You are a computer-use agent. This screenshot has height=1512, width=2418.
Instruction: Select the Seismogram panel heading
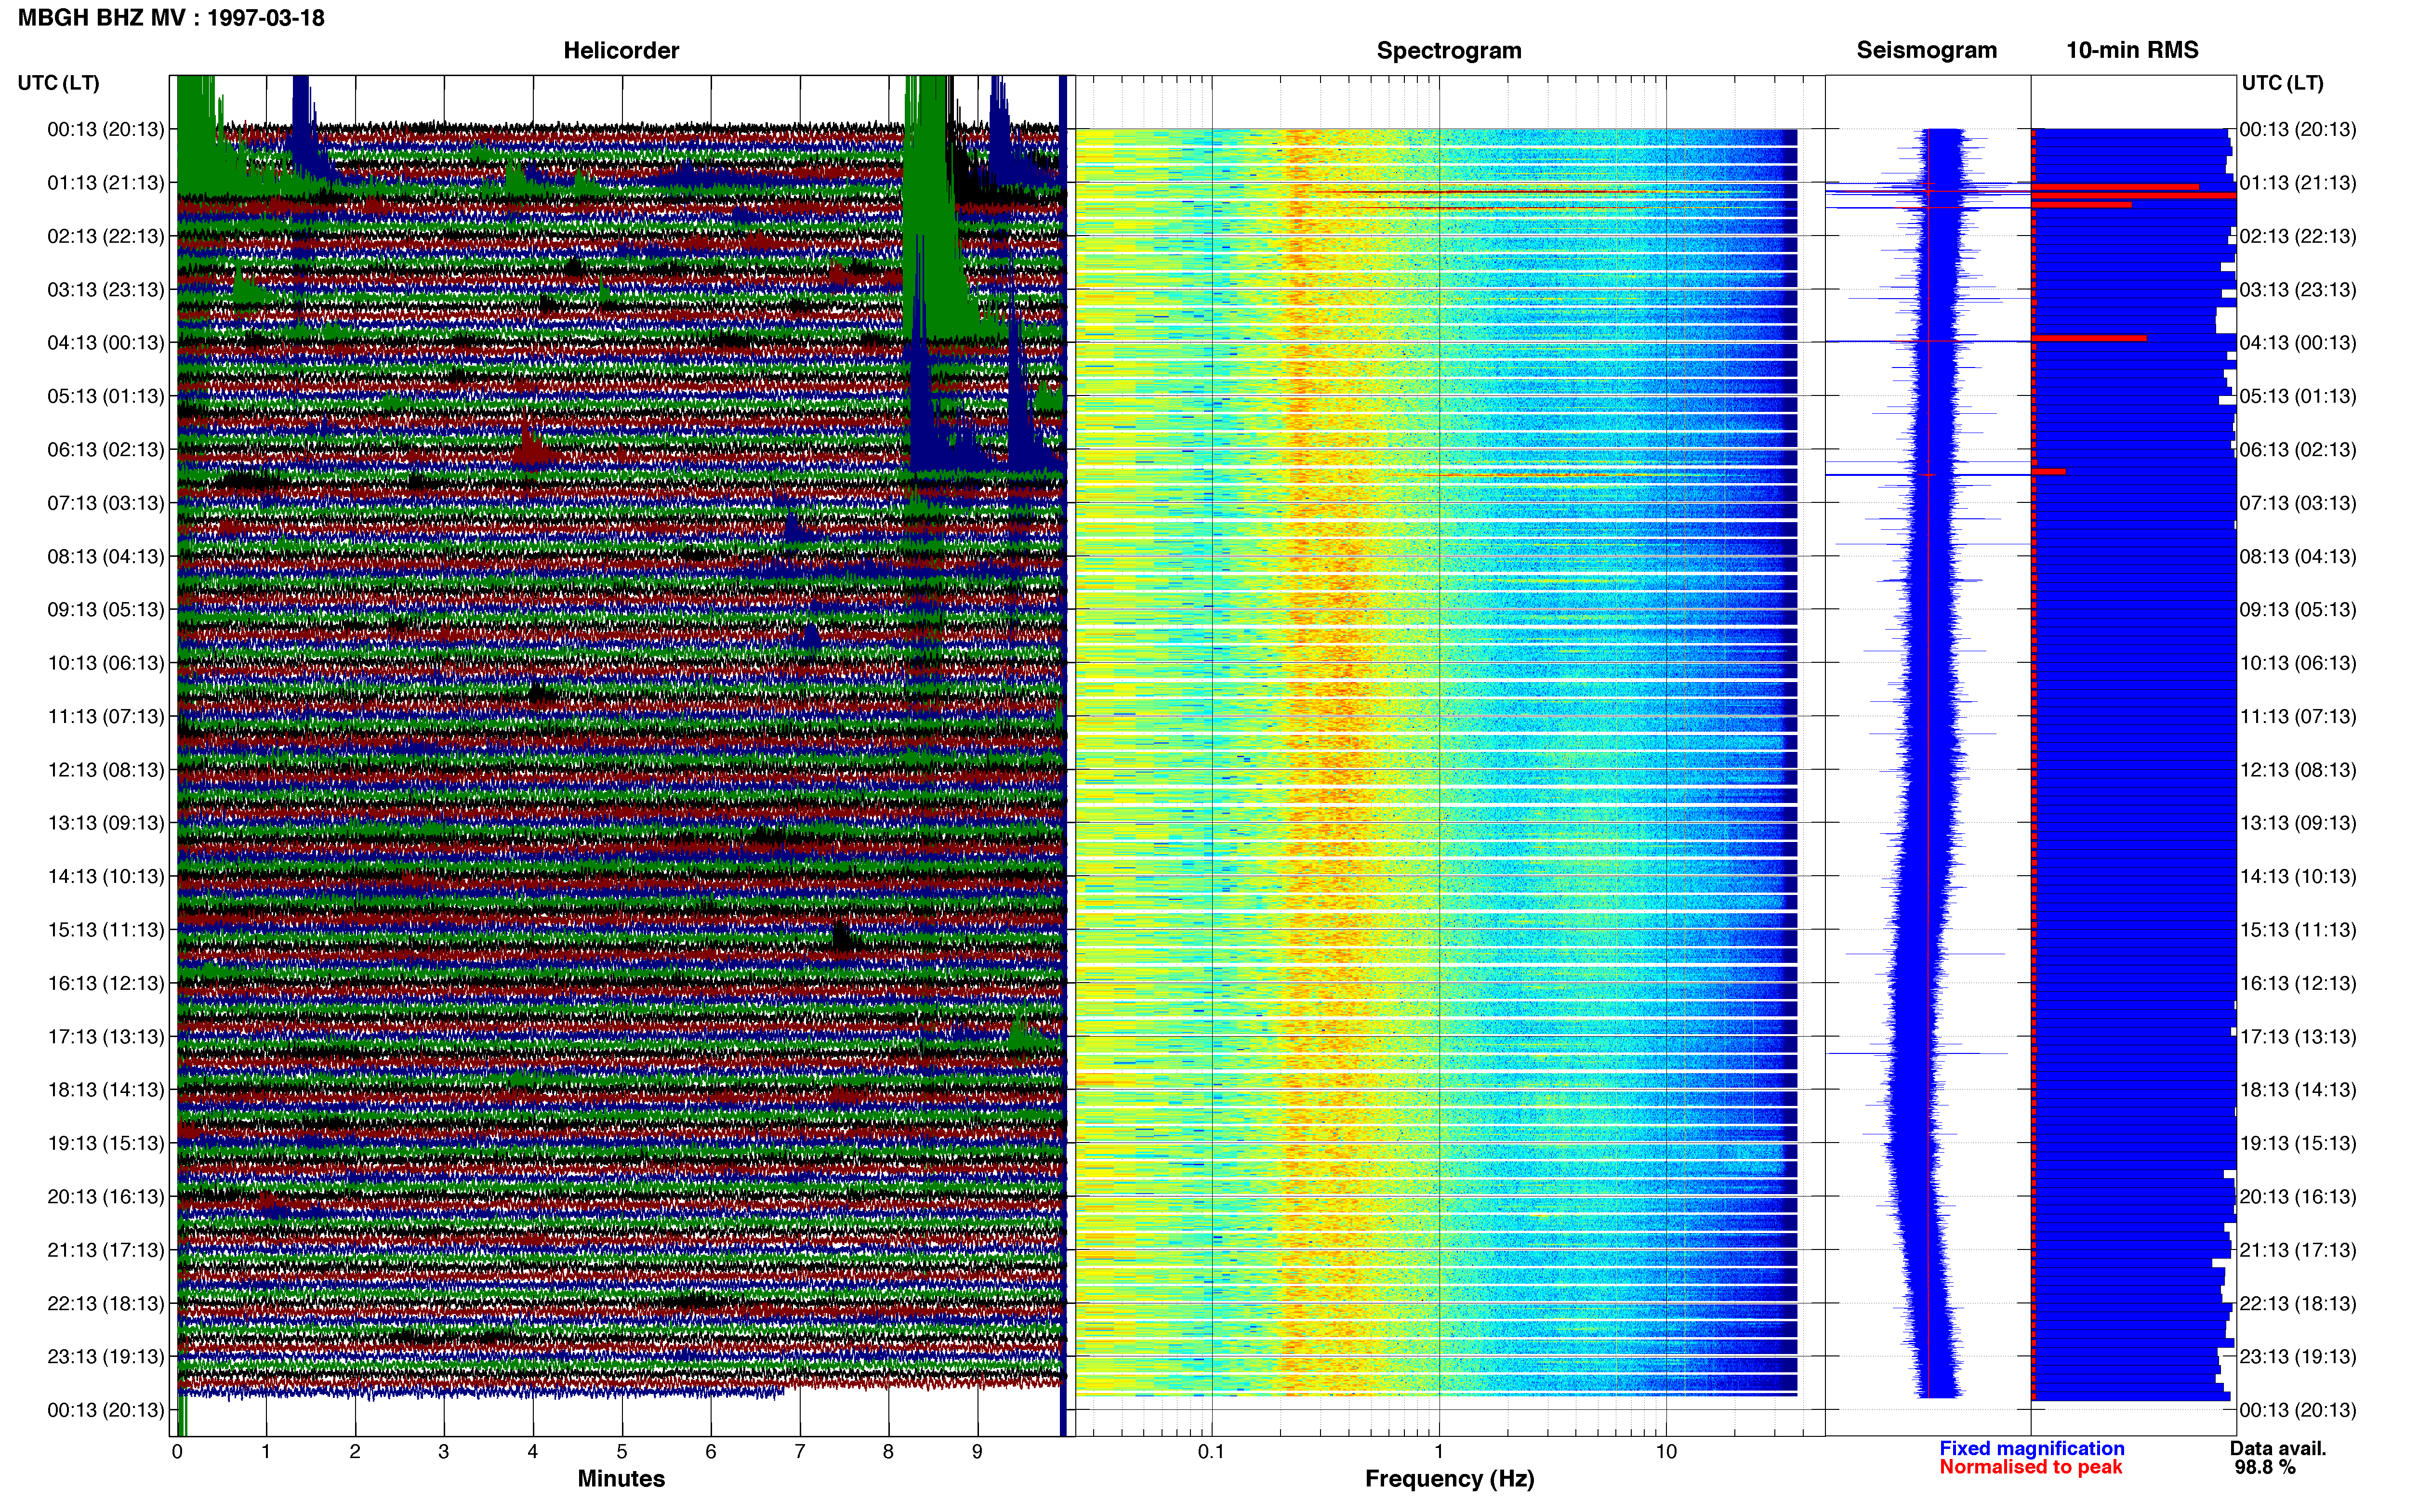1926,50
